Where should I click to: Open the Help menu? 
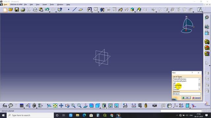tap(68, 5)
